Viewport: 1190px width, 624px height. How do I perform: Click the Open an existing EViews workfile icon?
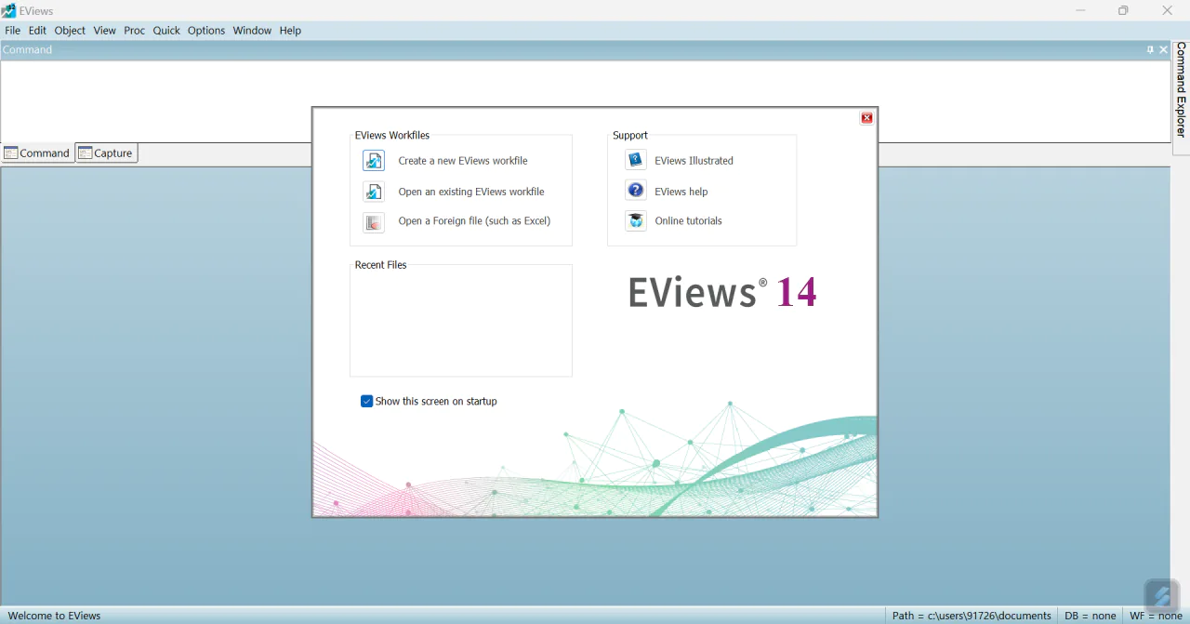click(x=373, y=192)
